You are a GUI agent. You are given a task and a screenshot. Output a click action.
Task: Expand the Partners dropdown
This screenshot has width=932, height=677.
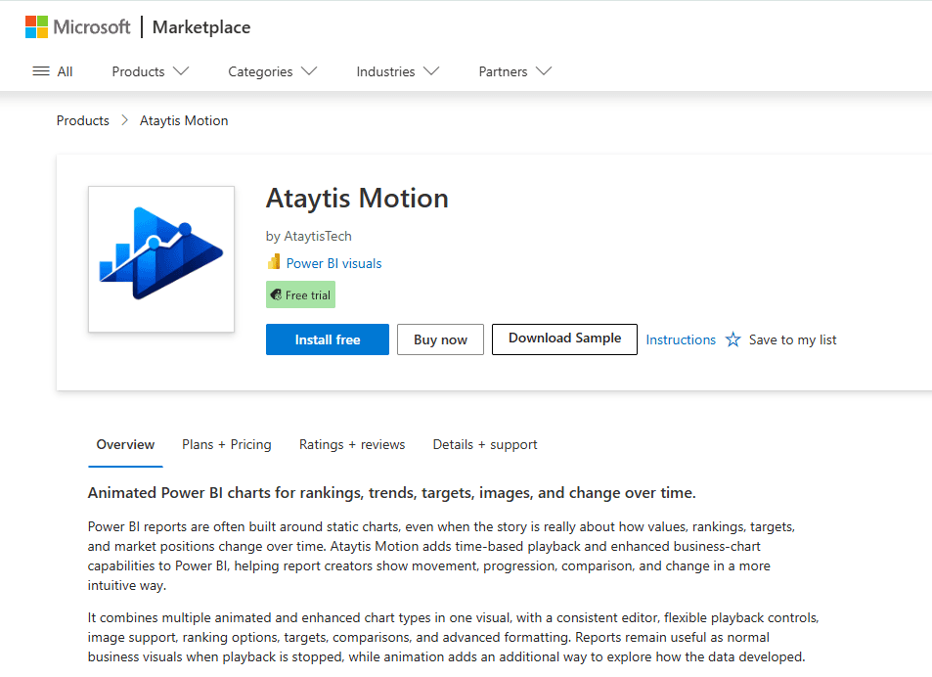coord(515,71)
